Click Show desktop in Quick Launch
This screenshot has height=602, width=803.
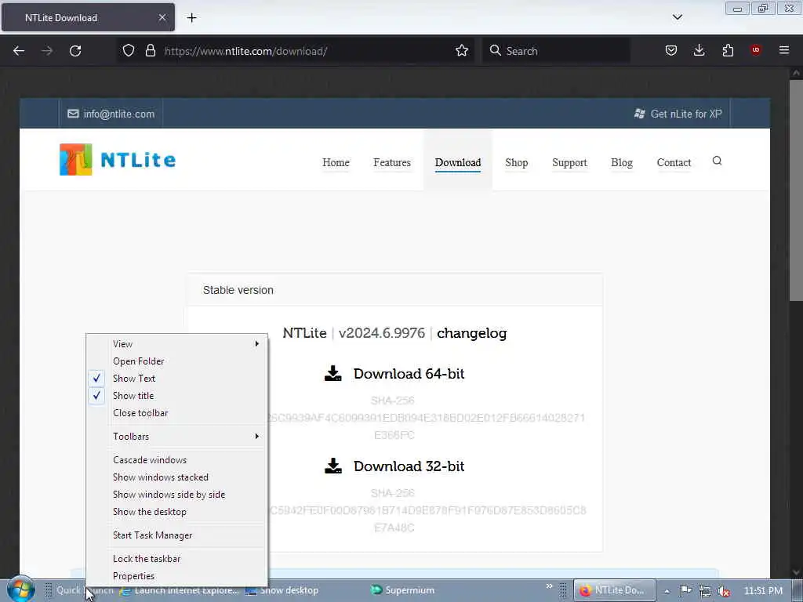tap(282, 590)
